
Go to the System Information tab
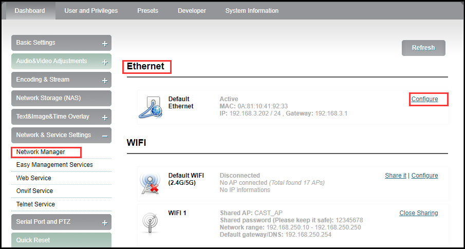[252, 11]
